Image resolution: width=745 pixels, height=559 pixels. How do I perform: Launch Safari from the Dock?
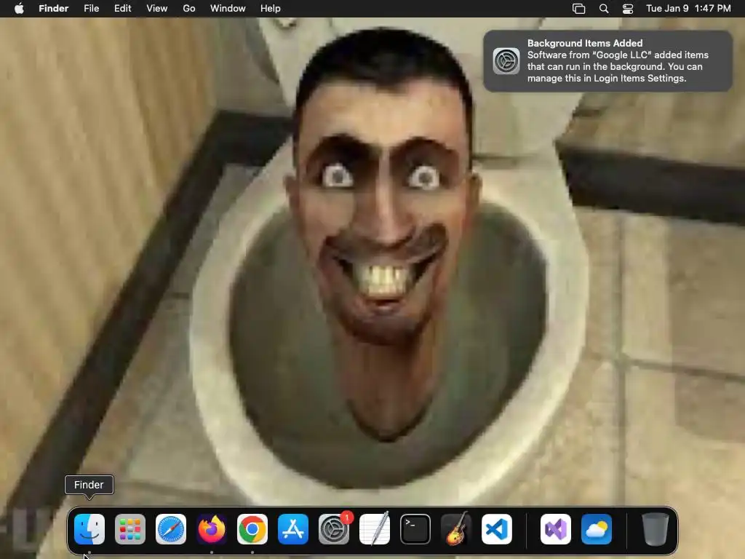[x=171, y=529]
